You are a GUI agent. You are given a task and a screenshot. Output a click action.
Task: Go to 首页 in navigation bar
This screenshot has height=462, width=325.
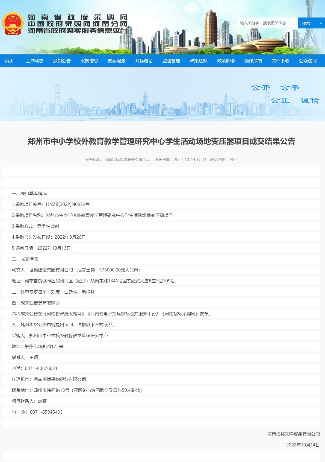(x=9, y=61)
